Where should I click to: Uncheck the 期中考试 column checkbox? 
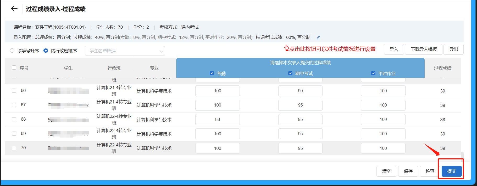pos(290,73)
